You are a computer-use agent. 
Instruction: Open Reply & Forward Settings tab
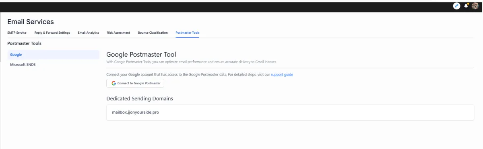click(x=52, y=33)
